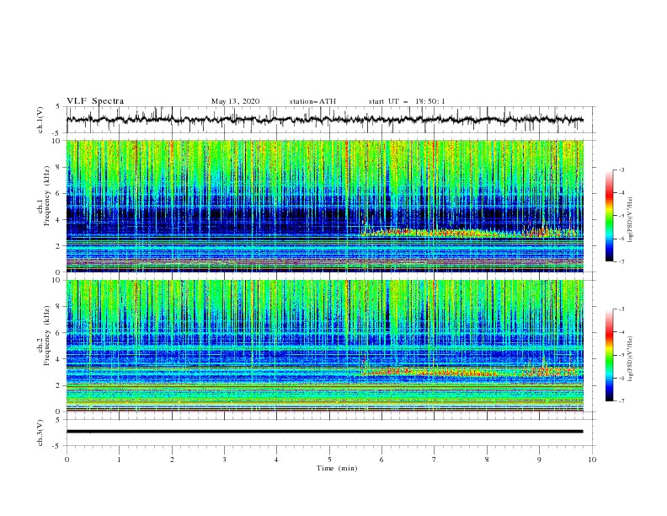Click the '-3' label on ch.1 color bar
667x516 pixels.
(x=621, y=169)
